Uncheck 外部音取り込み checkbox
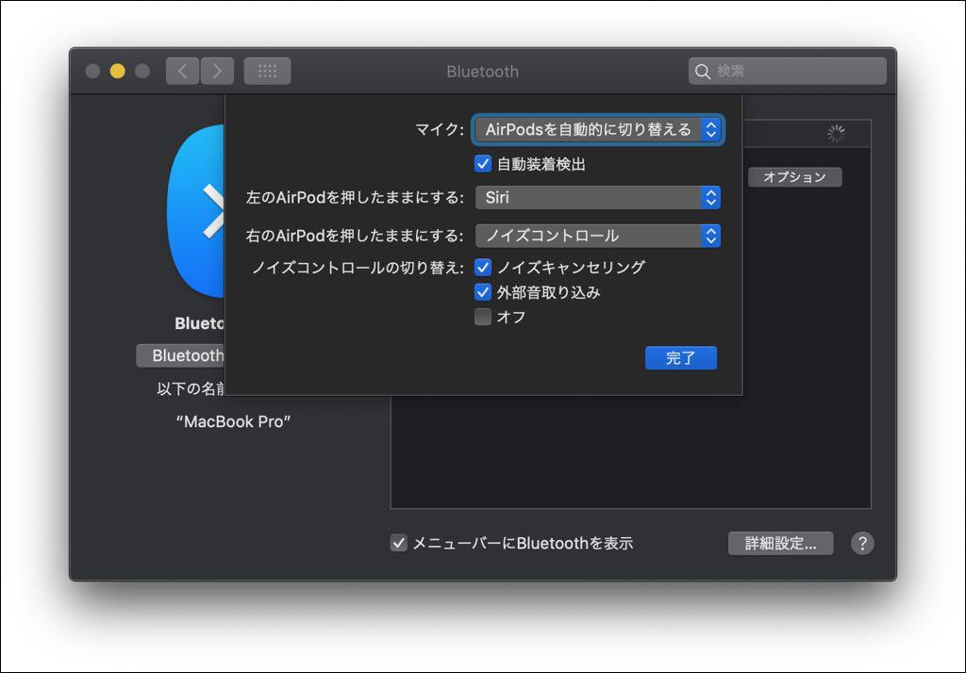The height and width of the screenshot is (673, 966). (483, 292)
